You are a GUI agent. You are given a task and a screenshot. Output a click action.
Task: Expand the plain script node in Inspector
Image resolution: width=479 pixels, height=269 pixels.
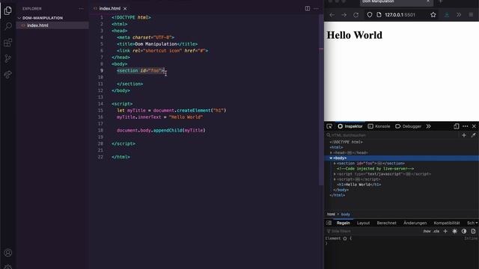click(335, 179)
